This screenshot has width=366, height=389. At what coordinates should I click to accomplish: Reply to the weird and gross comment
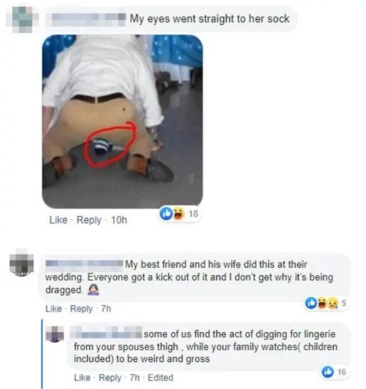click(110, 378)
